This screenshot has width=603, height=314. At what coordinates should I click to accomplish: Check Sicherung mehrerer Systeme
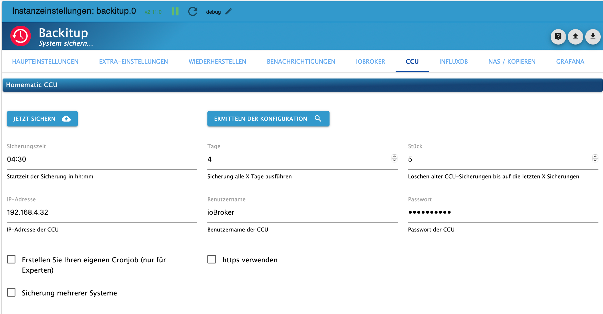(x=11, y=292)
